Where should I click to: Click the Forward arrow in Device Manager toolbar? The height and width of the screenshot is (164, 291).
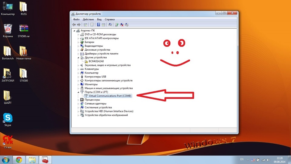[x=79, y=25]
